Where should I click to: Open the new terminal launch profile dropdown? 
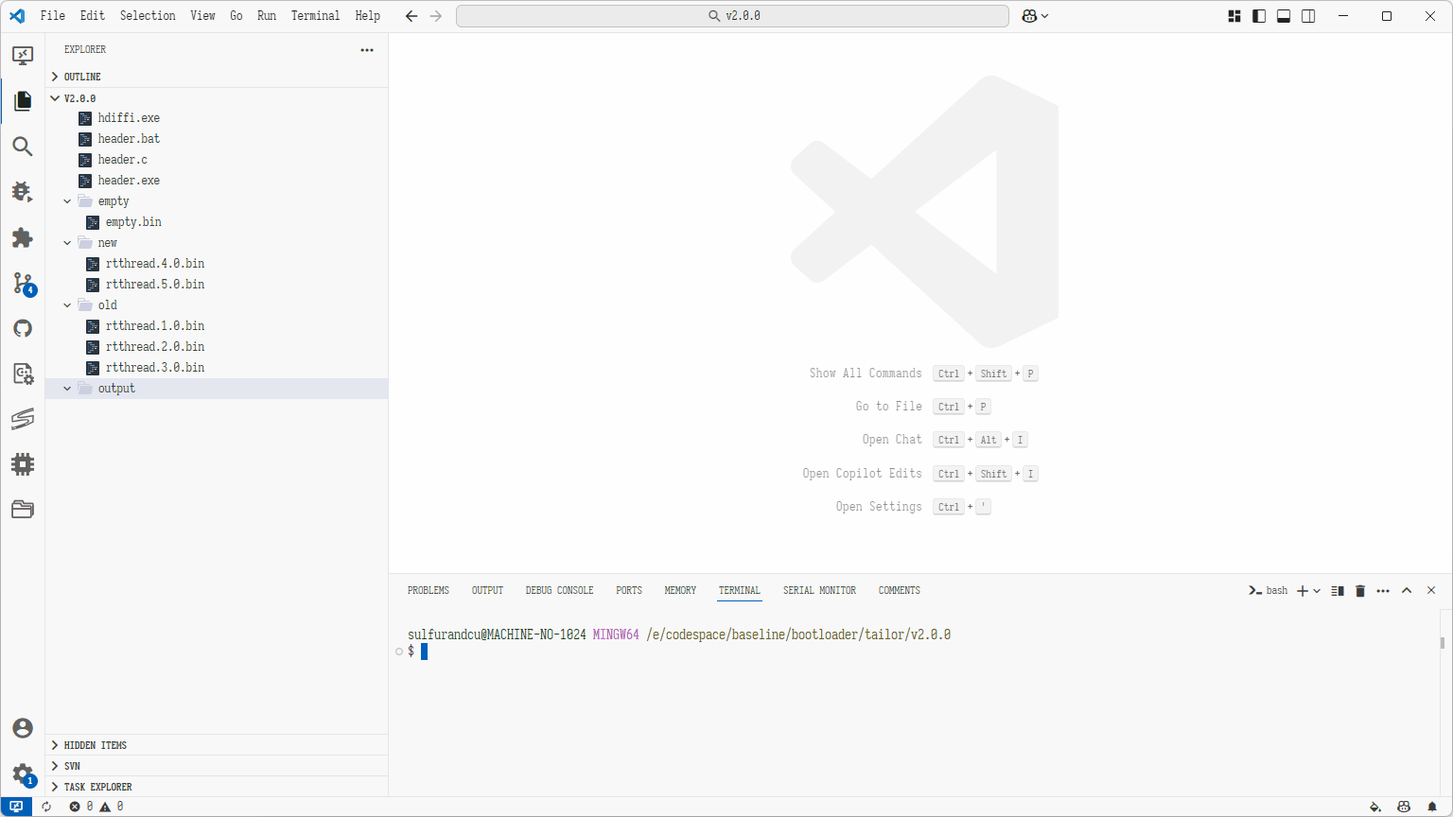tap(1317, 591)
